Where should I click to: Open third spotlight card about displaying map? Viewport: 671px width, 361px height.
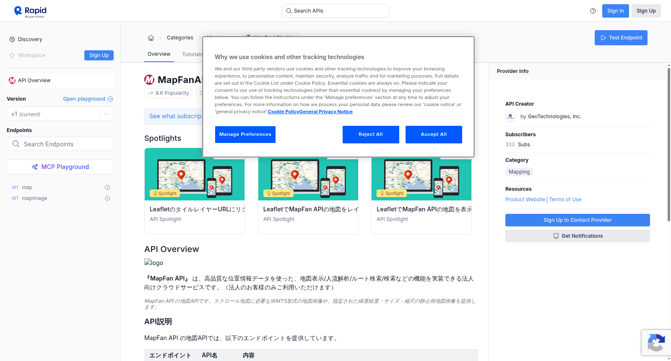click(x=421, y=196)
